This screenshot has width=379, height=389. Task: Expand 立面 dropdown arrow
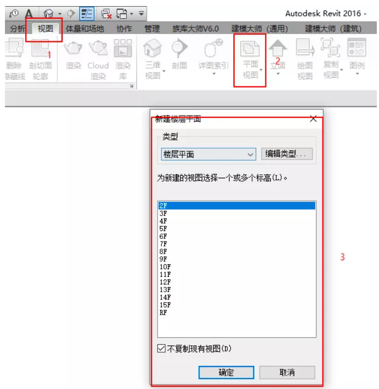coord(278,74)
